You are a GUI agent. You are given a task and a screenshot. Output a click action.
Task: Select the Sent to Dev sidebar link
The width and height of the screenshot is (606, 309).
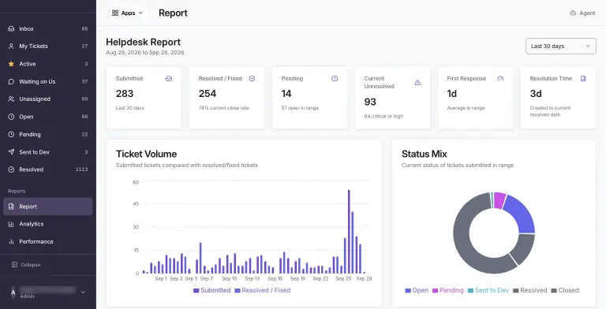[48, 152]
